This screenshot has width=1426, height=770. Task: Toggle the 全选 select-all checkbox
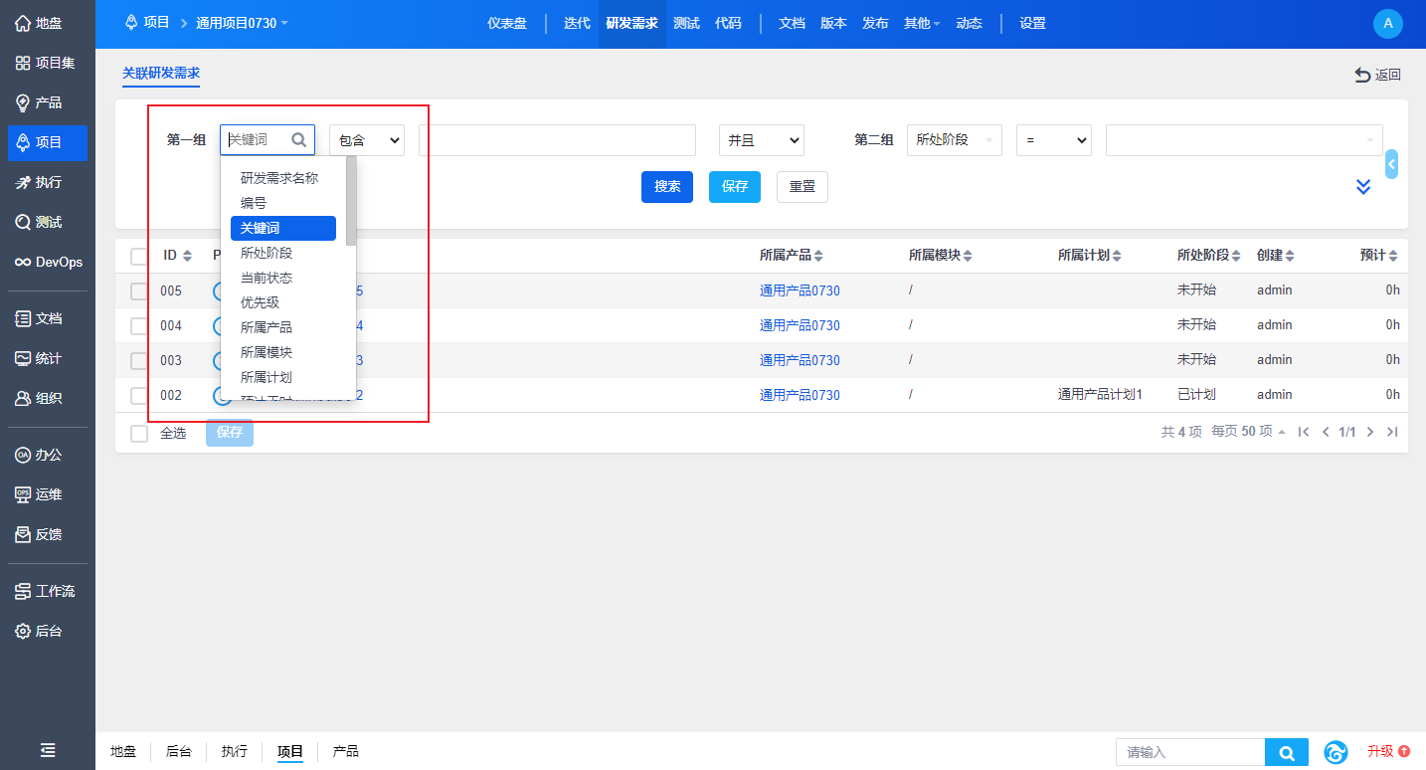point(139,433)
